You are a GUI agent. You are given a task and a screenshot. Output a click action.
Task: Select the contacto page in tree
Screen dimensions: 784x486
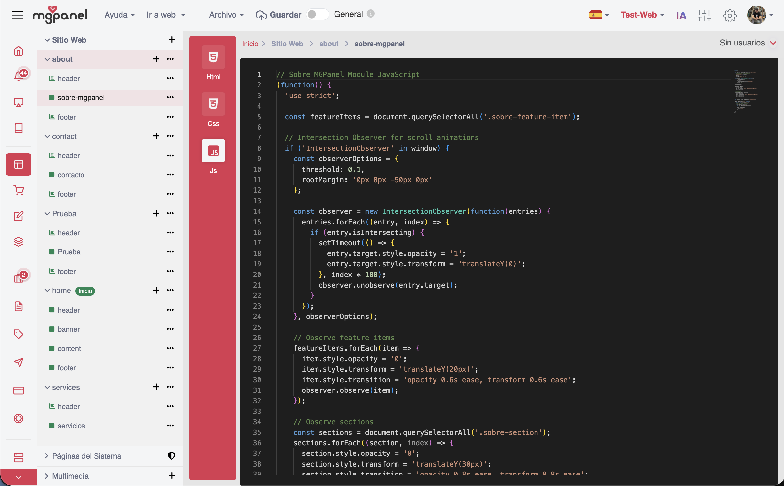[x=71, y=175]
